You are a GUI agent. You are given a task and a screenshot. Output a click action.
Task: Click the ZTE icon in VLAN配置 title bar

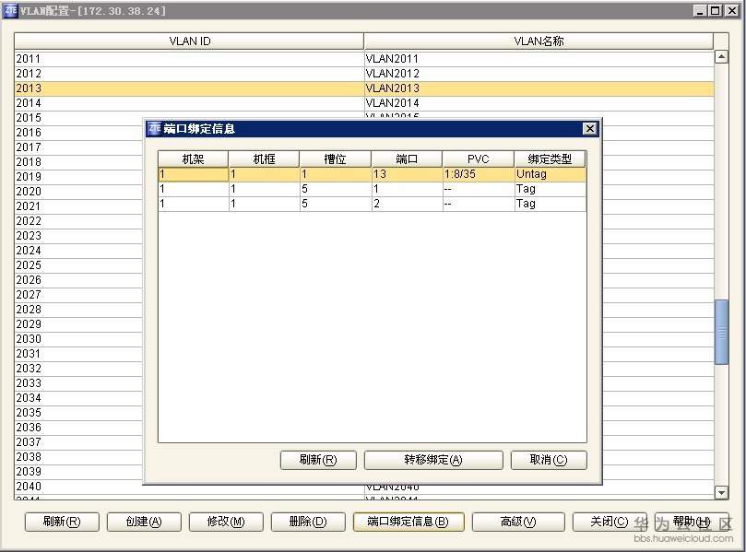10,10
